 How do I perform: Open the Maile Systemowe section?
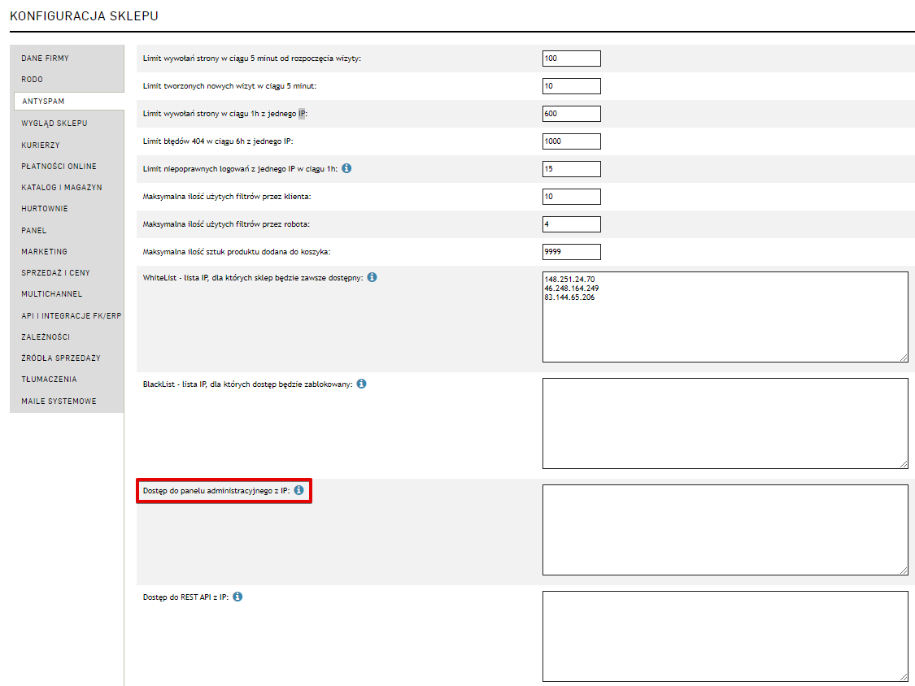point(59,402)
